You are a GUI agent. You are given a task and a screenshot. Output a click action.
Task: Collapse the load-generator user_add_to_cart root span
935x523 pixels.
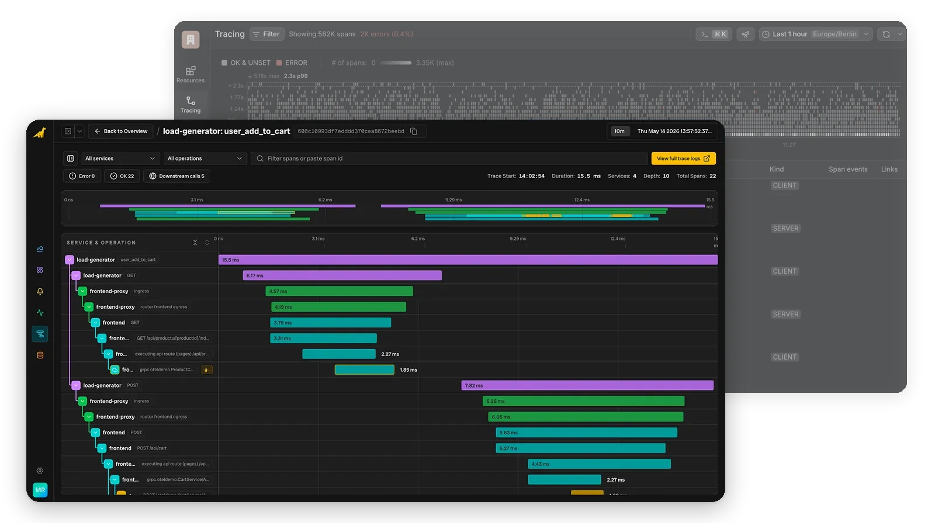[70, 260]
